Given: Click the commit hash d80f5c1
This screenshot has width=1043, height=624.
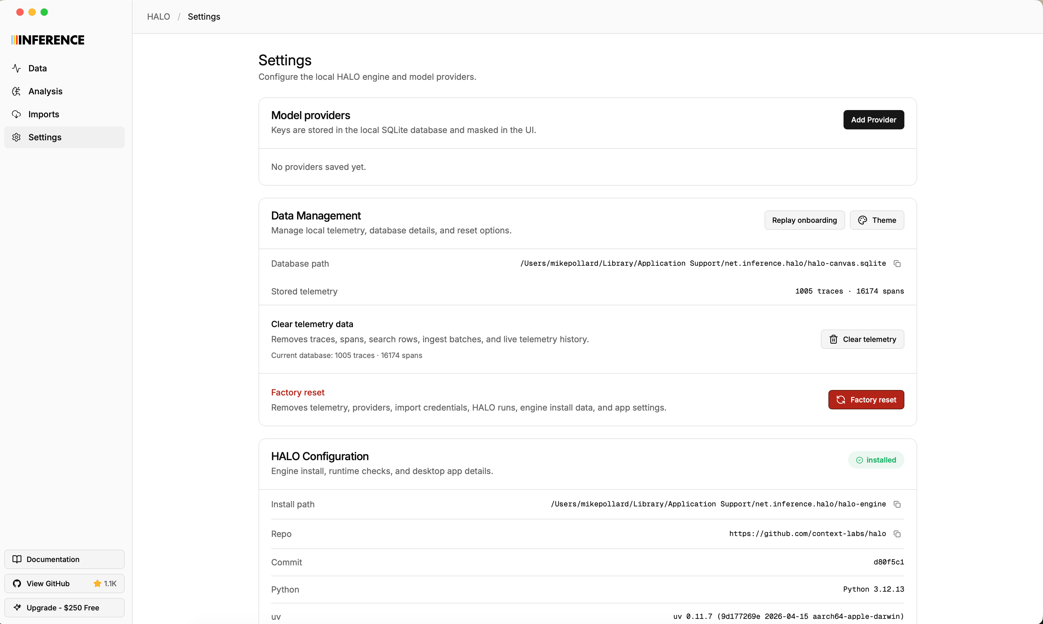Looking at the screenshot, I should (889, 562).
